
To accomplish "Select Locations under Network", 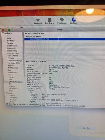I will click(x=13, y=98).
